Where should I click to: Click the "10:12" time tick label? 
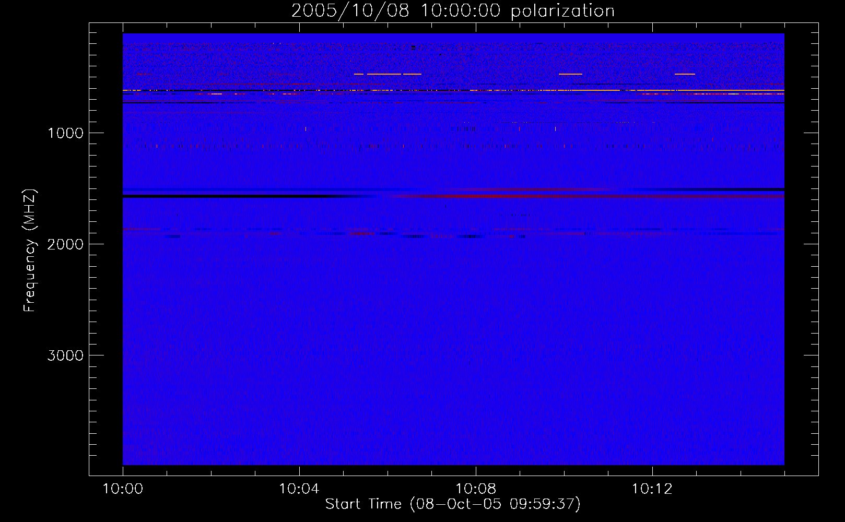tap(652, 489)
